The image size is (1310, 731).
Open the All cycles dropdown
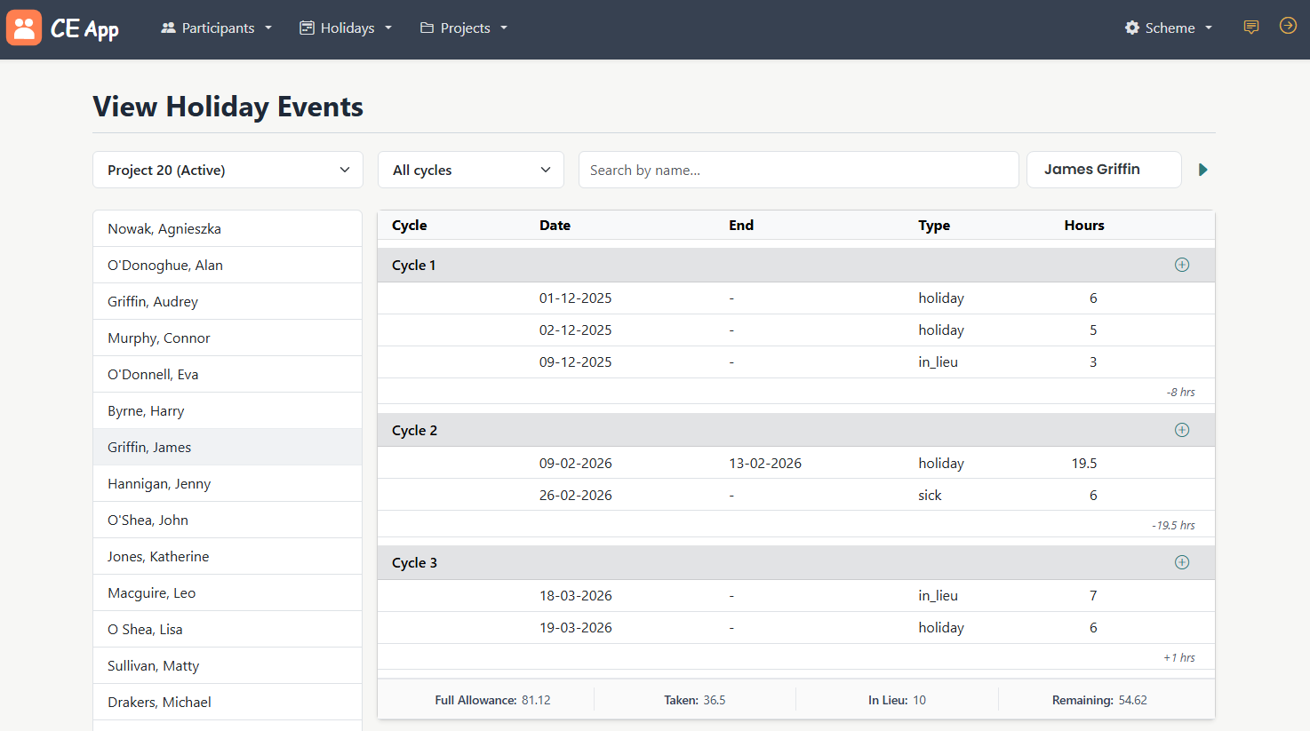(471, 170)
